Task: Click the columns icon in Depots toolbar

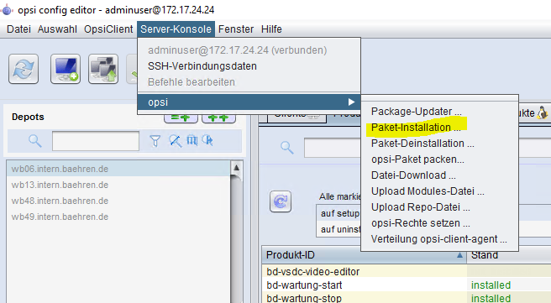Action: [192, 141]
